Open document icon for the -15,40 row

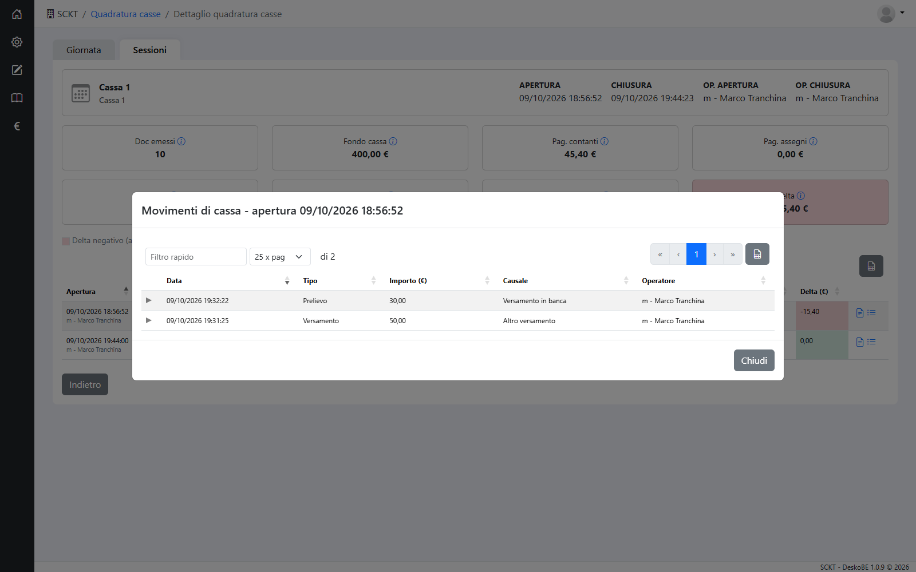click(x=859, y=313)
